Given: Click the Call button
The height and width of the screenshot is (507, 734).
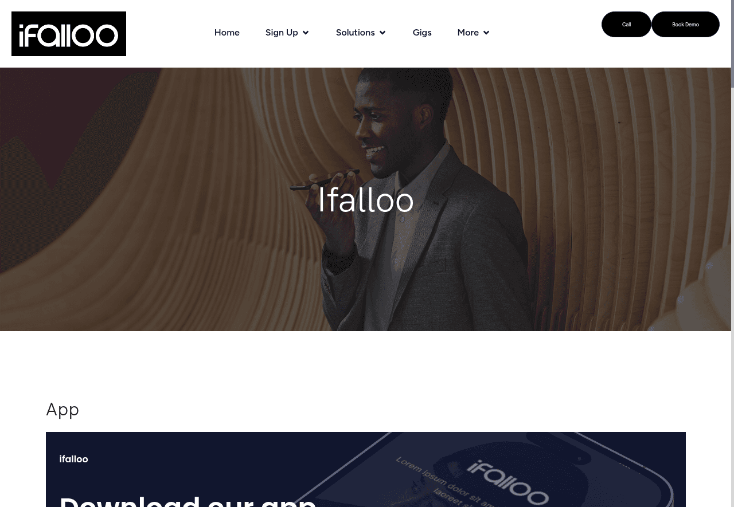Looking at the screenshot, I should pos(626,24).
